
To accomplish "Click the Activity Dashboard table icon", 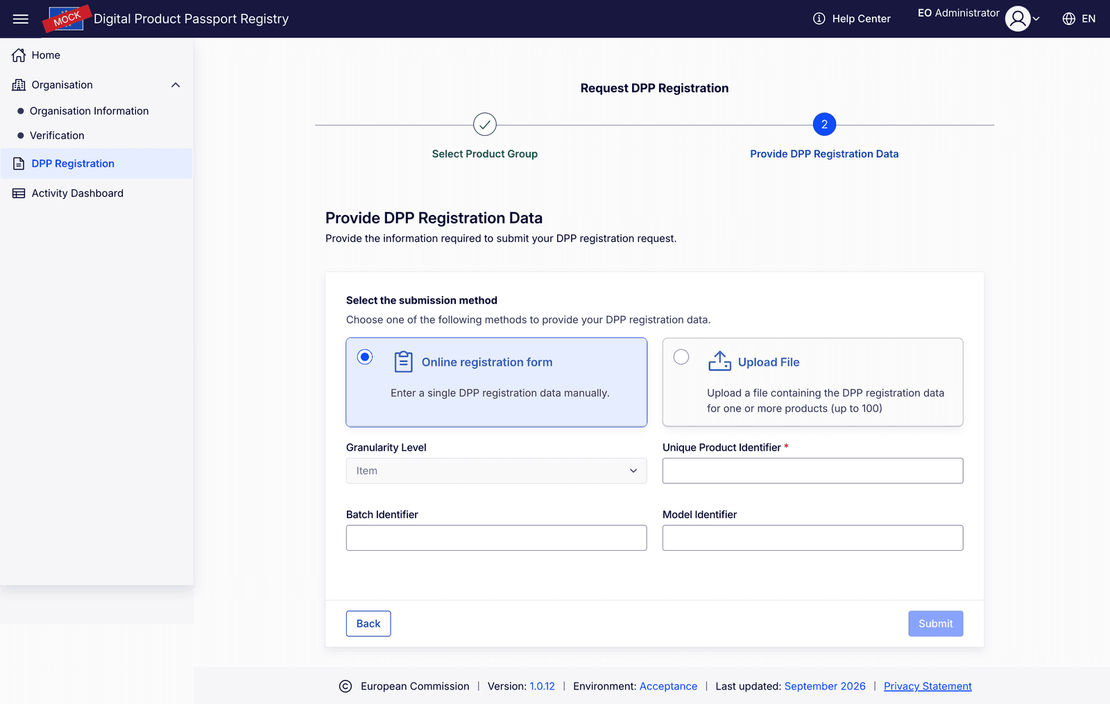I will click(19, 194).
